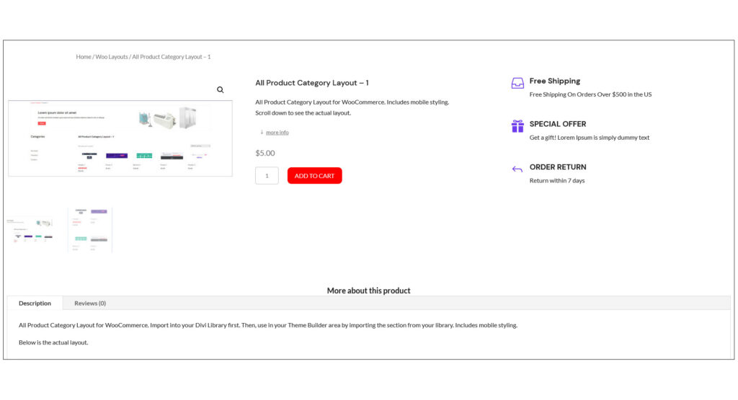
Task: Click the magnifier zoom icon on product image
Action: tap(221, 90)
